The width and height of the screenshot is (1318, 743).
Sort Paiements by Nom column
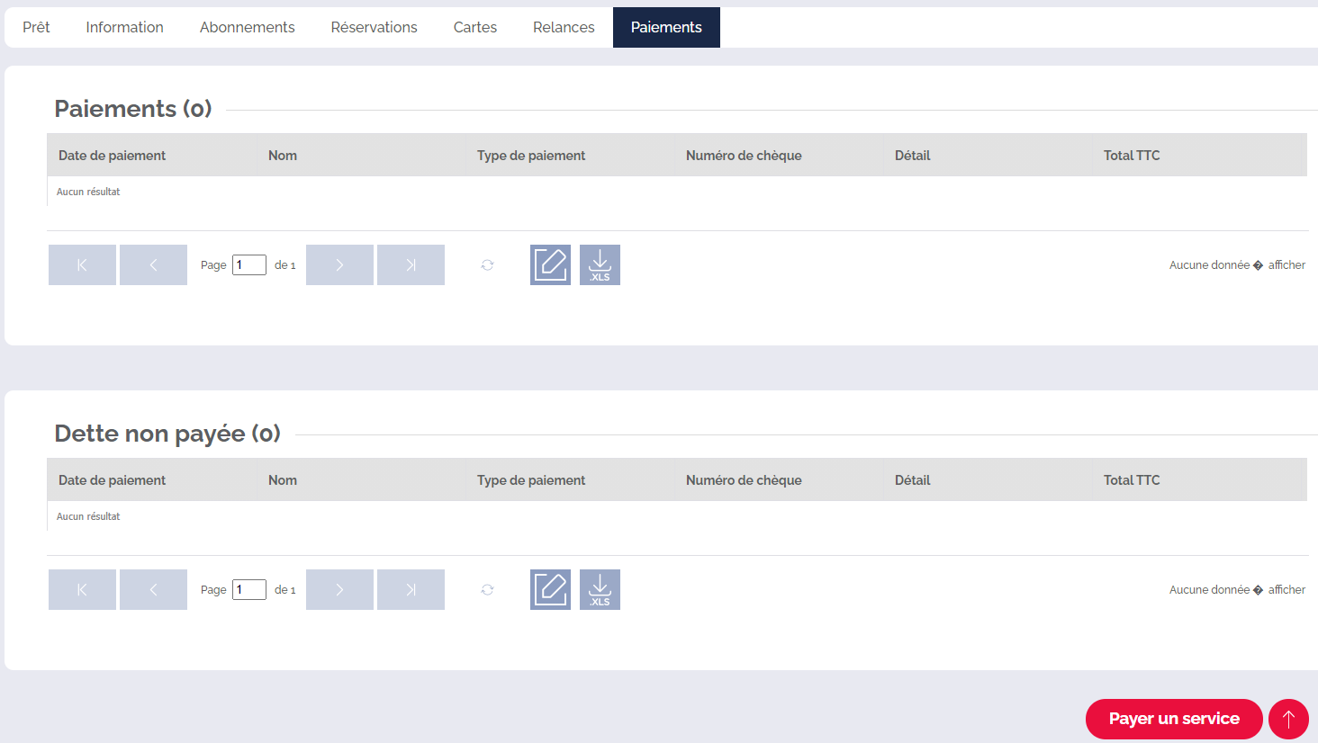click(x=283, y=156)
